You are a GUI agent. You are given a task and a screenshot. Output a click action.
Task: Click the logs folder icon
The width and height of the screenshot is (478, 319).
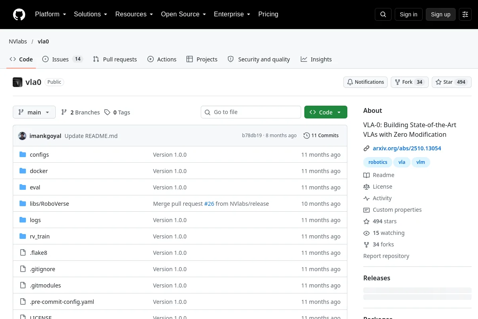click(23, 220)
